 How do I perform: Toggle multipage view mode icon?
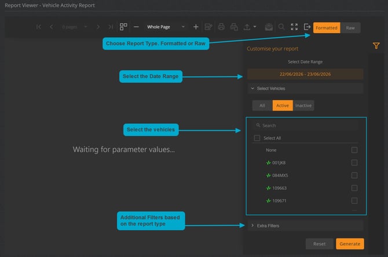click(123, 27)
